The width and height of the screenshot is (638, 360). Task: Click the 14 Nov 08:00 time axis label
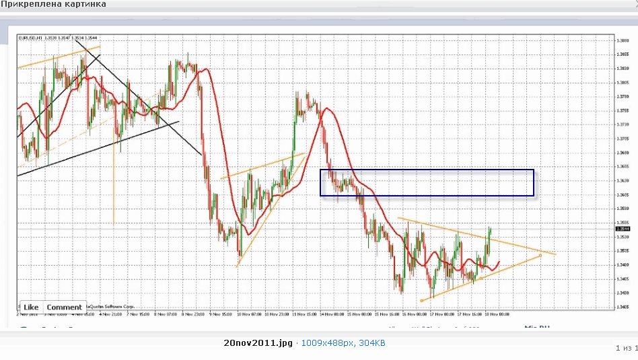(x=332, y=314)
